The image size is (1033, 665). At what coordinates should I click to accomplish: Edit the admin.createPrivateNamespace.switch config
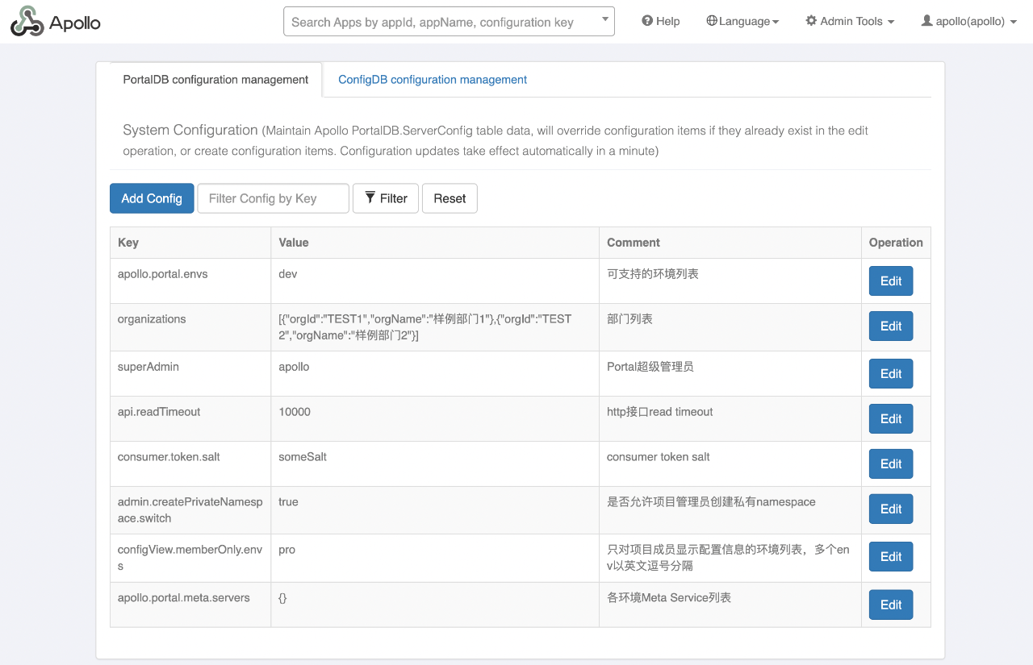[x=891, y=509]
